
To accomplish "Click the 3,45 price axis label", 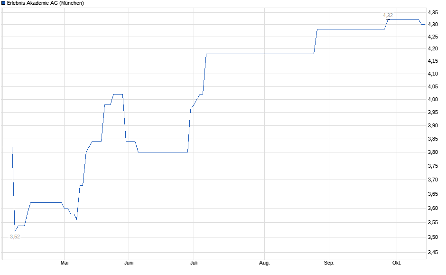I will coord(433,253).
